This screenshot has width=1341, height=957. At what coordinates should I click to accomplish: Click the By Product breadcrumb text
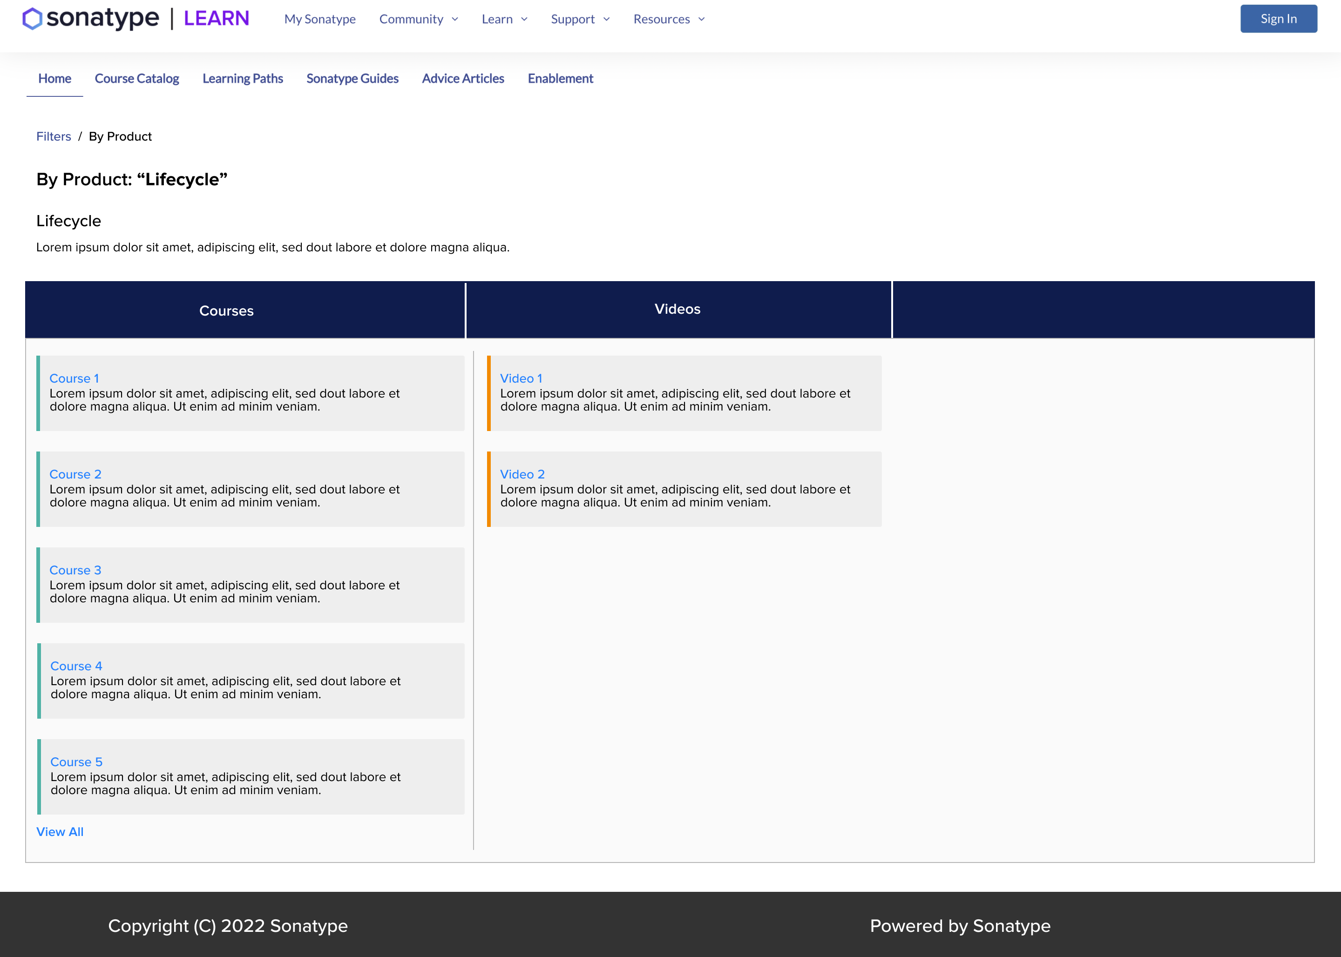tap(120, 137)
